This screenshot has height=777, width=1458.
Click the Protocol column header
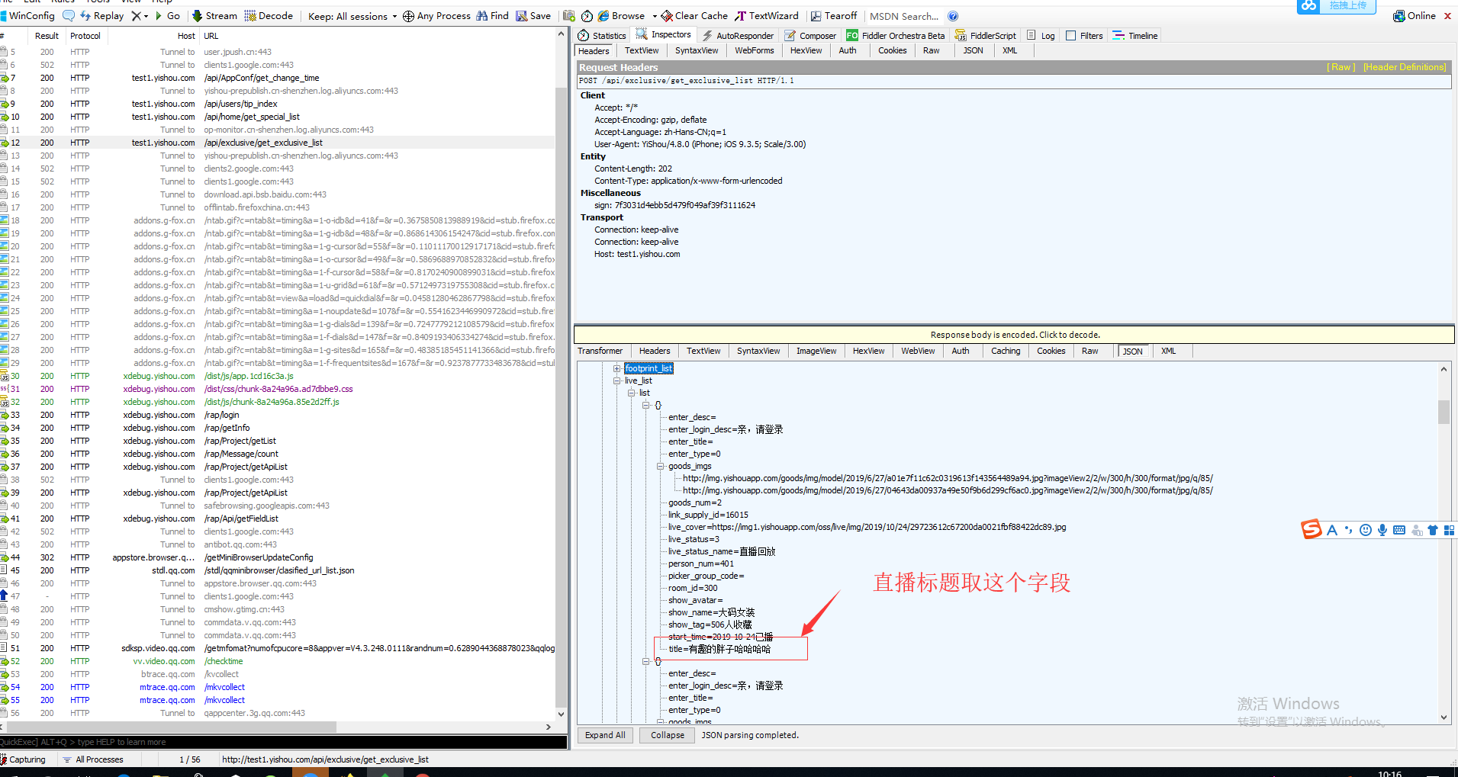[85, 36]
